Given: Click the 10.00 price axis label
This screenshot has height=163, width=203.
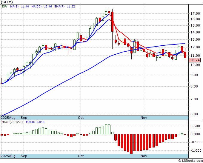Looking at the screenshot, I should coord(195,65).
